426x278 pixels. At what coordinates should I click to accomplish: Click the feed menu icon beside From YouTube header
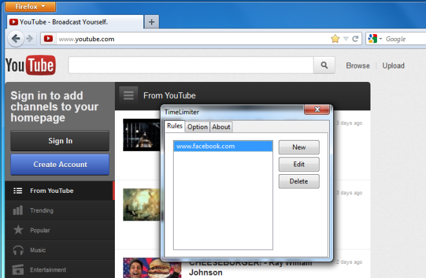[x=128, y=95]
